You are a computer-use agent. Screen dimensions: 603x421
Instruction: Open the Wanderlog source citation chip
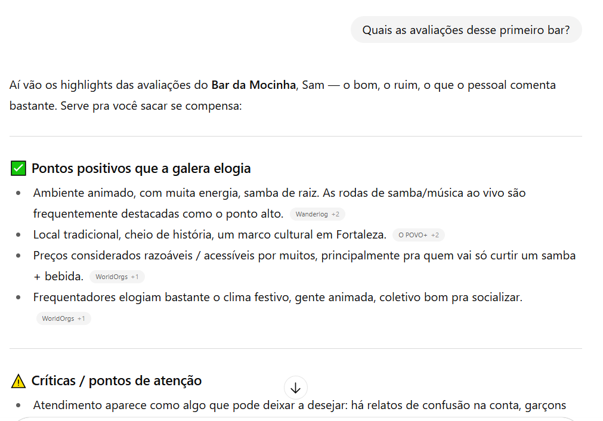point(317,214)
